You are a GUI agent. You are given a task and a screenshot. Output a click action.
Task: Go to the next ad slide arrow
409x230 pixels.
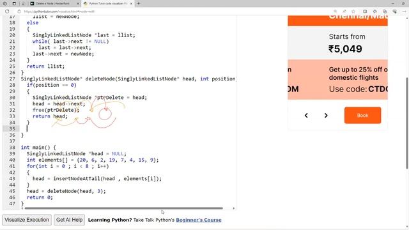(326, 115)
